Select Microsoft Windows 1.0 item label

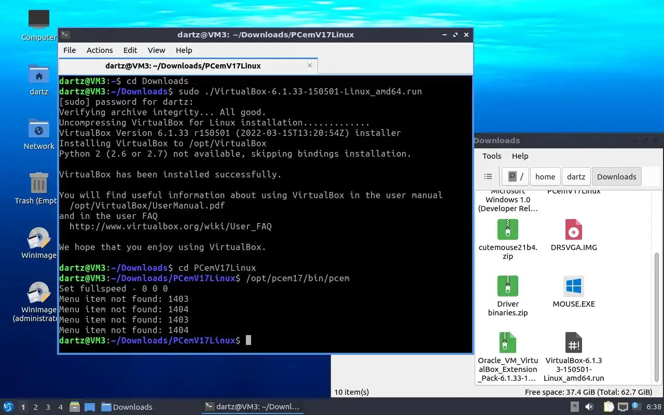click(508, 200)
